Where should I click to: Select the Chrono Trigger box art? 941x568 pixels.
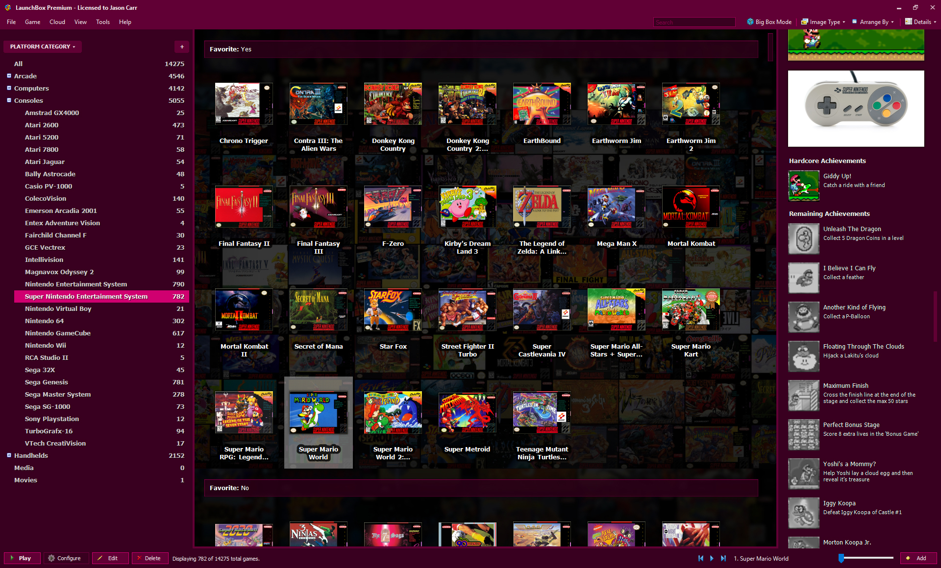[x=244, y=104]
